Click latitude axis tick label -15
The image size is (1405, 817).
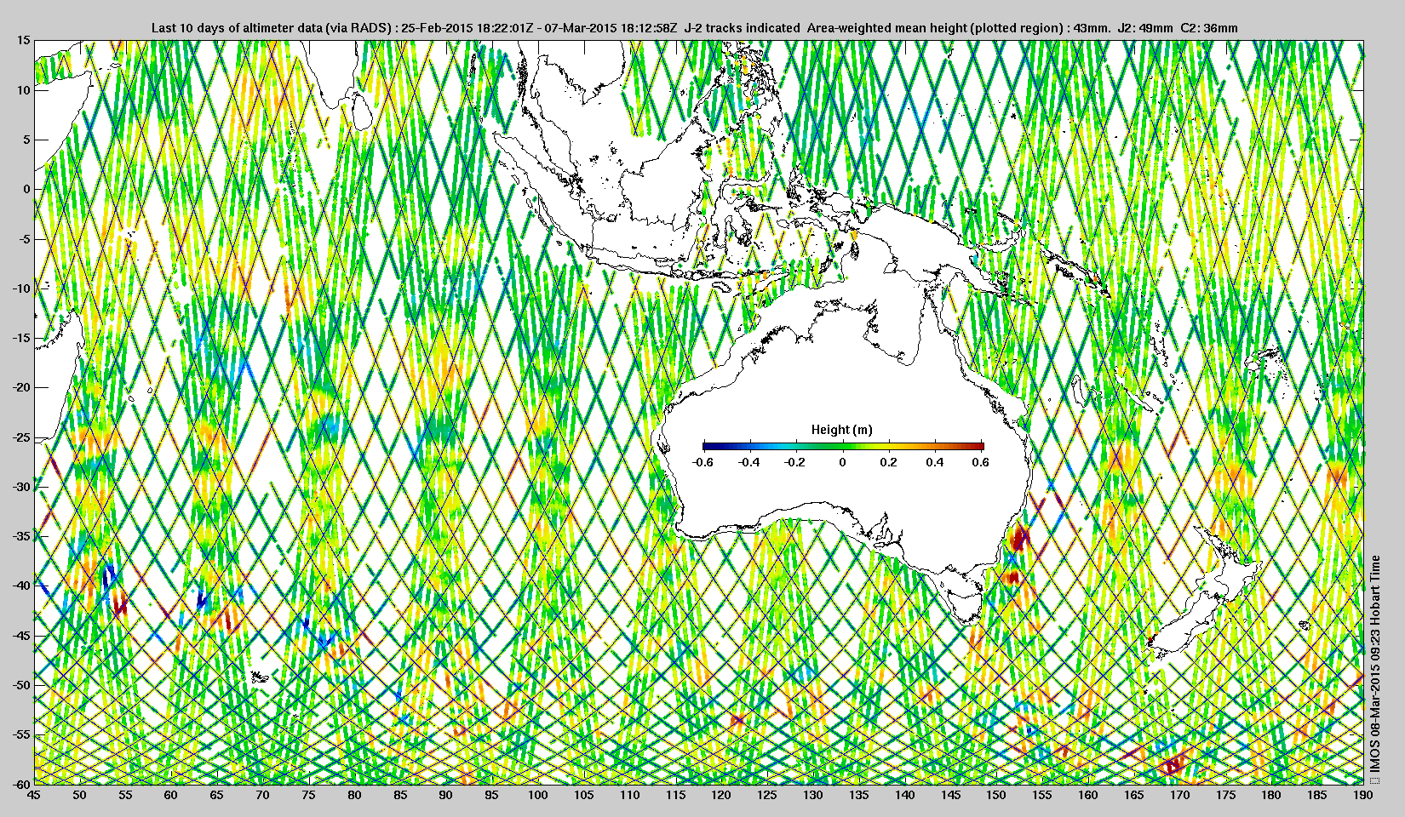(21, 338)
